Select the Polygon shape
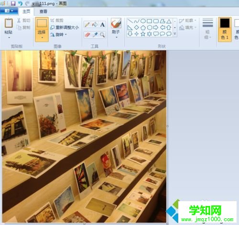Image resolution: width=239 pixels, height=225 pixels. click(163, 21)
